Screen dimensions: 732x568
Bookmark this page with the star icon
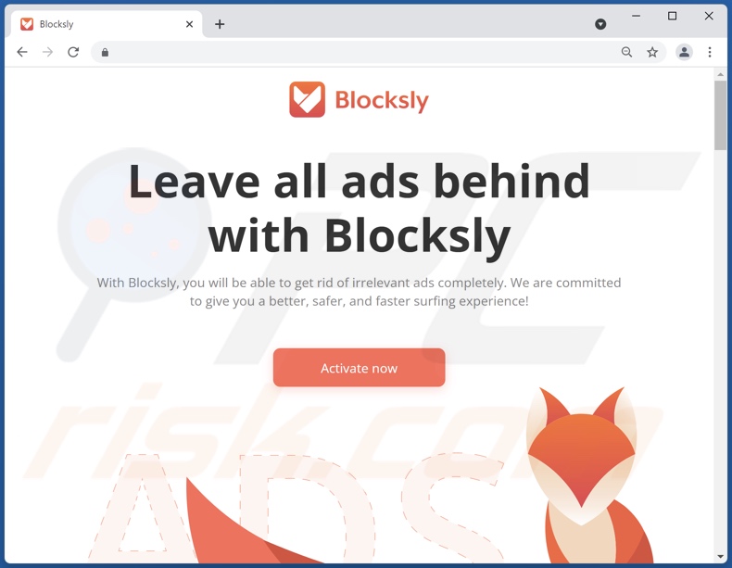click(x=652, y=52)
